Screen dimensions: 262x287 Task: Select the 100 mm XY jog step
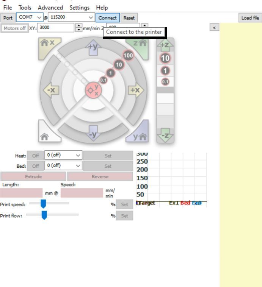tap(128, 55)
